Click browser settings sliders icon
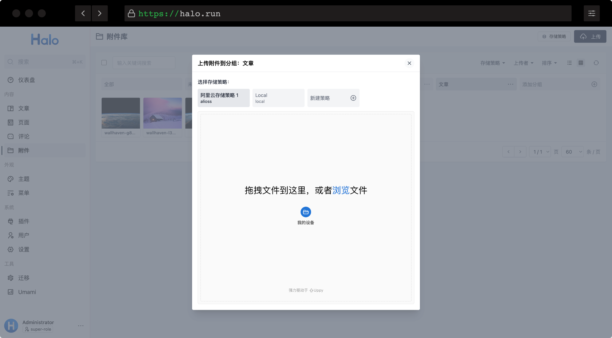The width and height of the screenshot is (612, 338). [x=592, y=13]
